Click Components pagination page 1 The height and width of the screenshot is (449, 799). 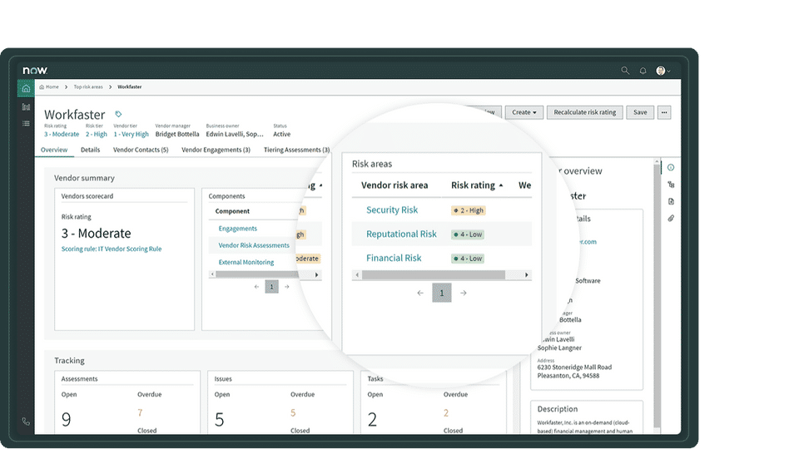coord(271,287)
